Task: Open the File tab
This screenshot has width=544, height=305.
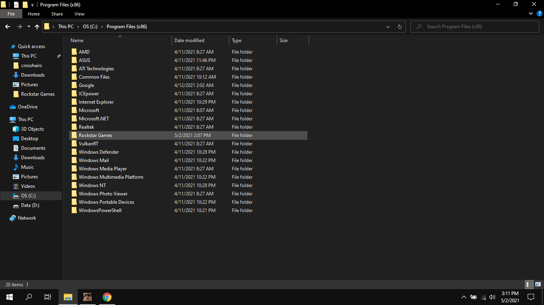Action: pos(11,14)
